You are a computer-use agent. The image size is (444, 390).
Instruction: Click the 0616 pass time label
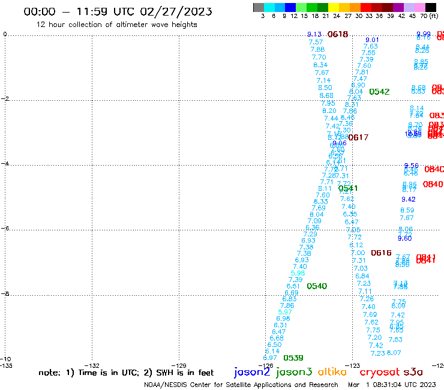[381, 253]
